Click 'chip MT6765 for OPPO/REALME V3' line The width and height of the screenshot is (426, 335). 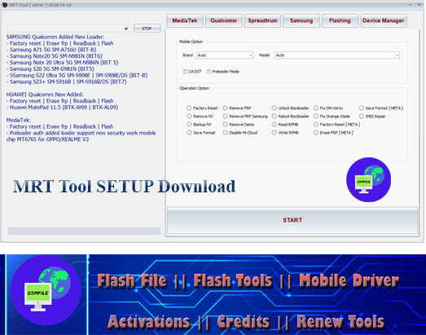click(47, 139)
